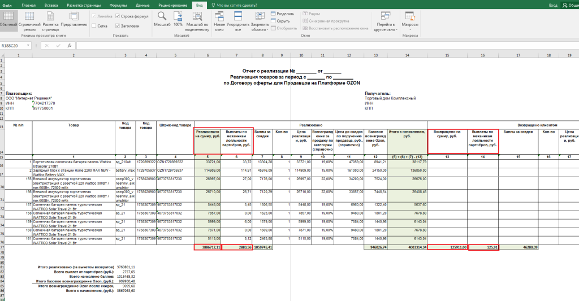
Task: Open the Рецензирование ribbon tab
Action: 172,6
